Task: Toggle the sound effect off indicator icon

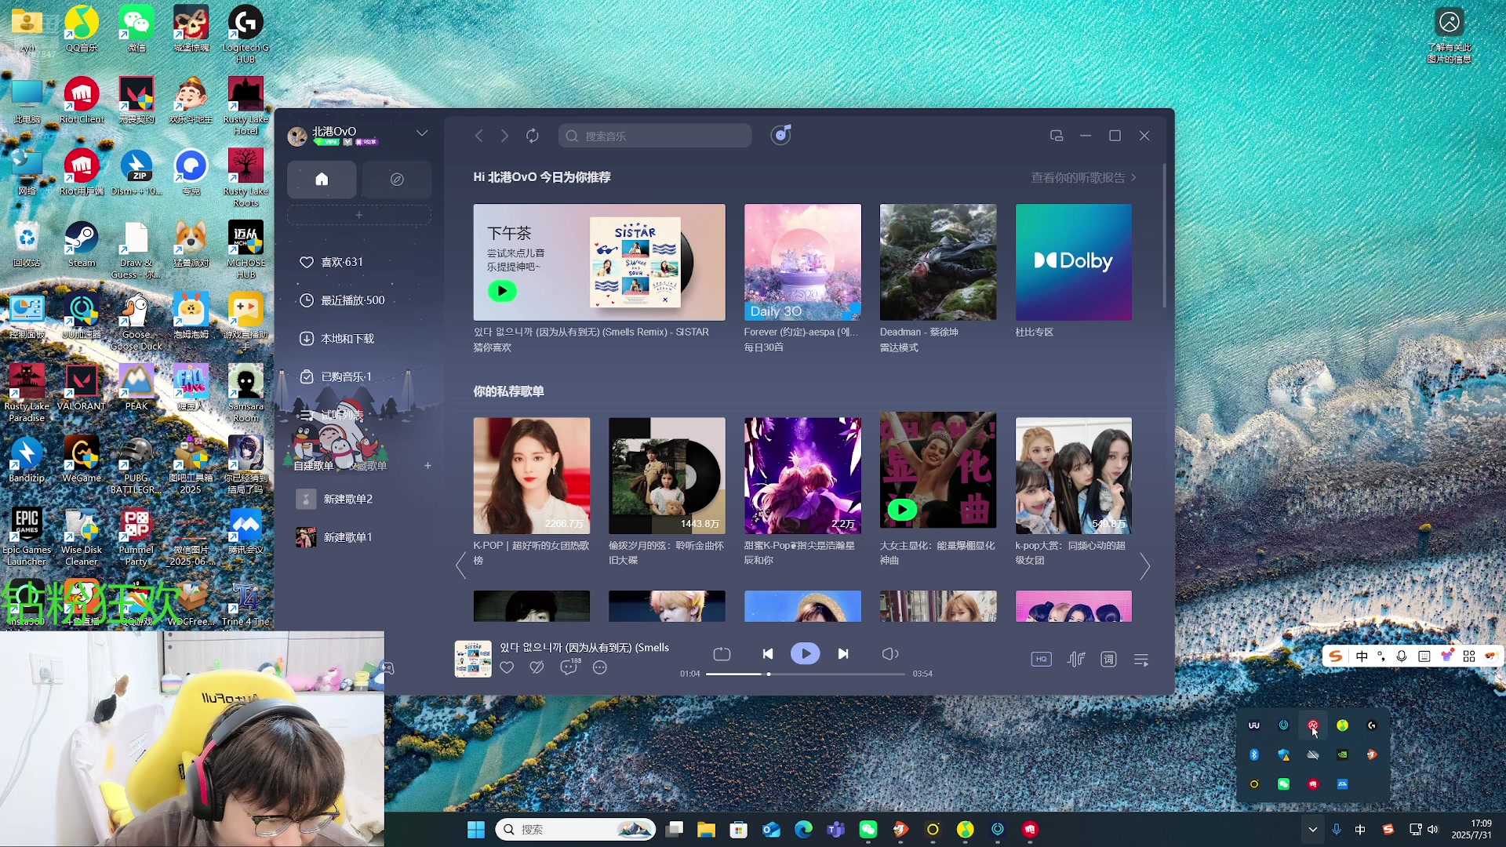Action: [x=1076, y=659]
